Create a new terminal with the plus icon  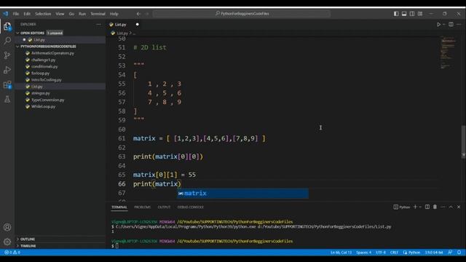(415, 207)
